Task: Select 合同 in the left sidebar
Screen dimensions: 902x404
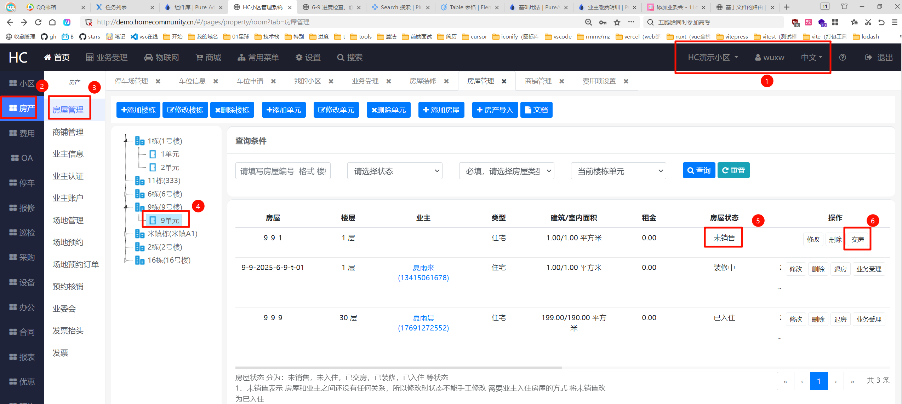Action: (x=22, y=332)
